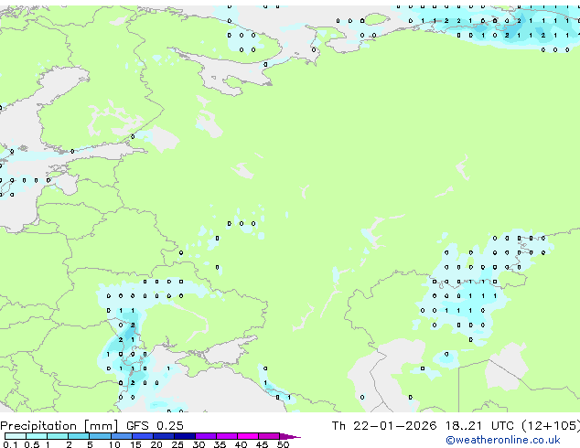Screen dimensions: 580x448
Task: Click the 40–45 mm magenta legend segment
Action: (x=248, y=436)
